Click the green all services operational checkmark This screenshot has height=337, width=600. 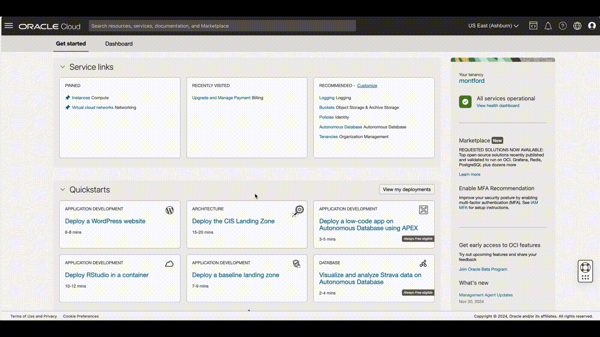465,102
